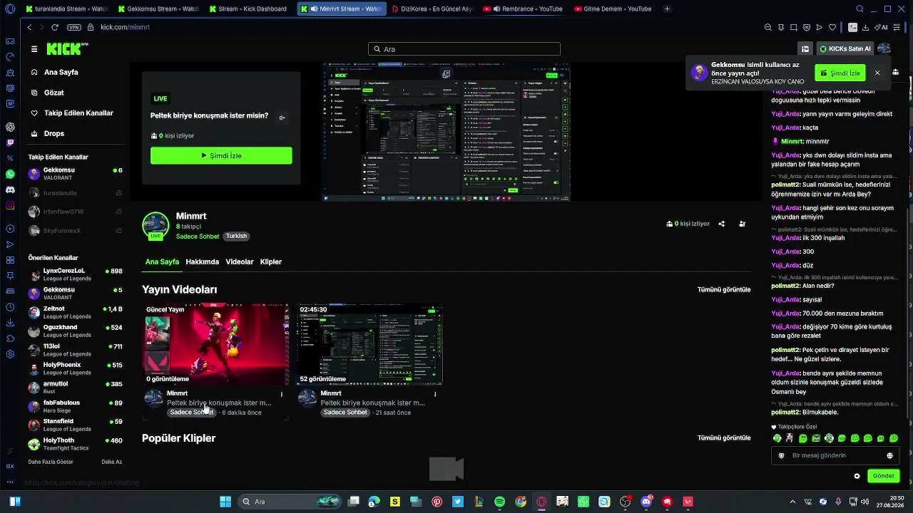Click the Sadece Sohbet category link under Minmrt
The width and height of the screenshot is (913, 513).
[x=198, y=237]
